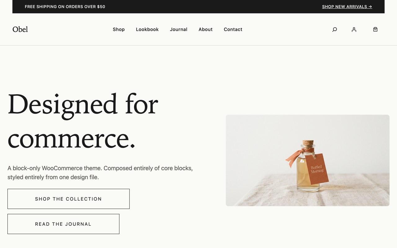Image resolution: width=397 pixels, height=248 pixels.
Task: Click the Bottled Morning product tag
Action: 317,169
